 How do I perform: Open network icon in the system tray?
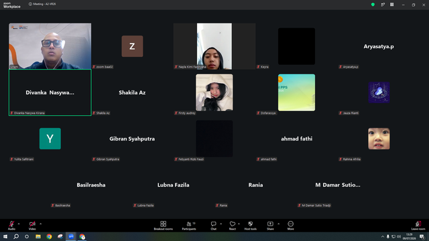click(393, 236)
